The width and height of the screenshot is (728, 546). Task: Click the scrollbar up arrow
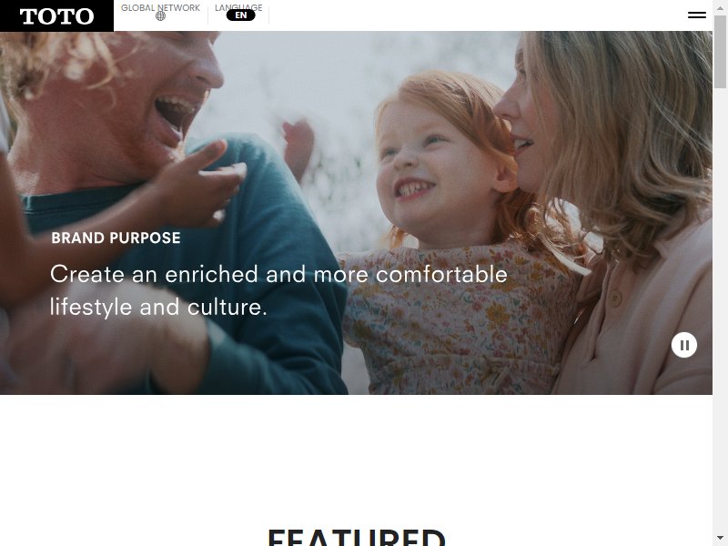tap(720, 7)
